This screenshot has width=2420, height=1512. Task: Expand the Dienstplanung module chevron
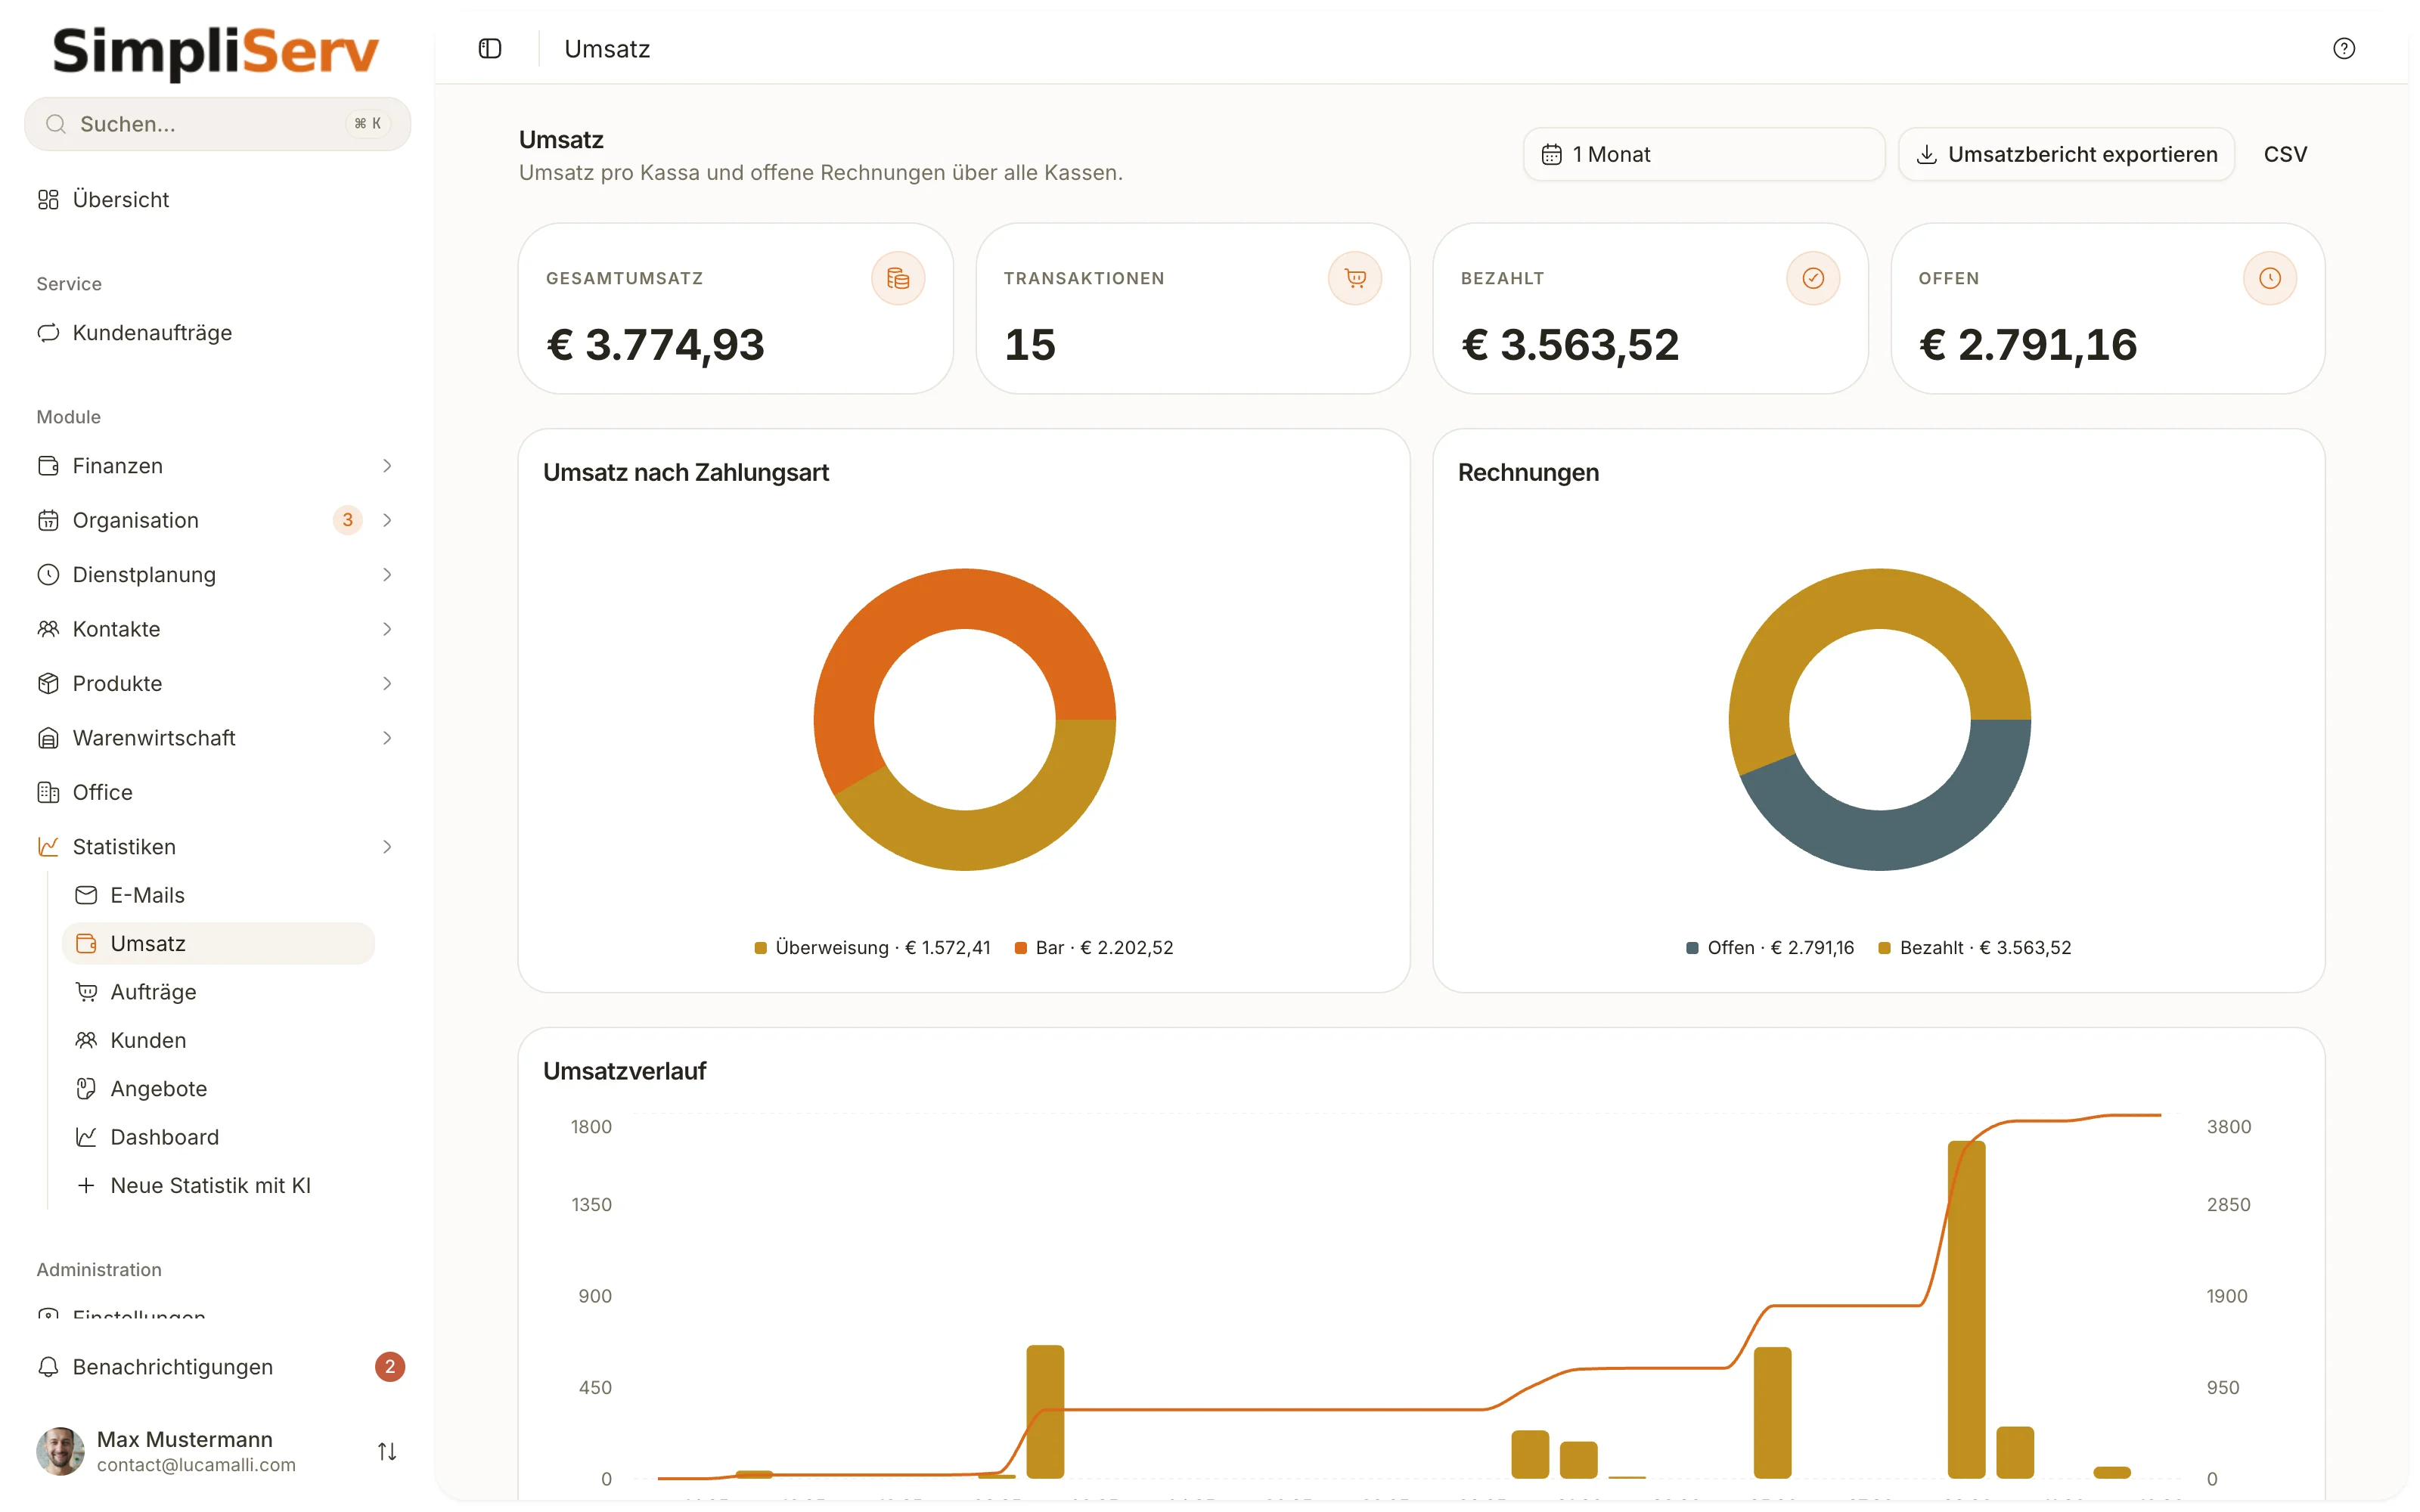pos(387,575)
